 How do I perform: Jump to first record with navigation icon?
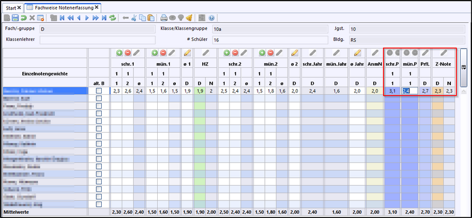point(62,18)
